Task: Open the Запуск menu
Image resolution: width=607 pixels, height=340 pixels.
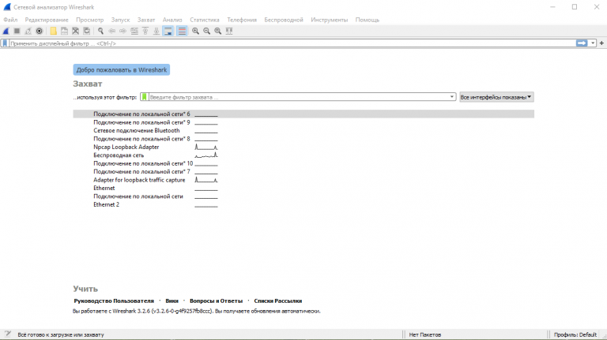Action: coord(120,20)
